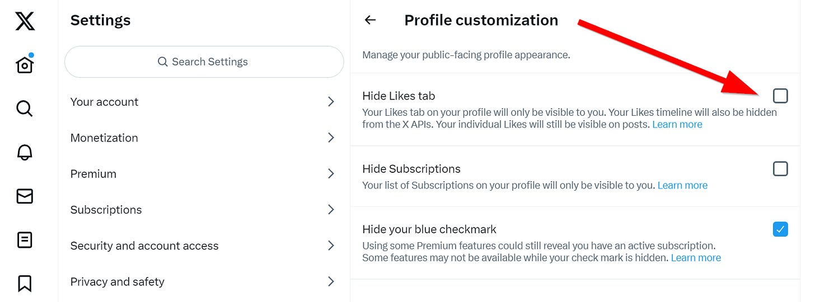Viewport: 815px width, 302px height.
Task: Open the Subscriptions settings item
Action: click(204, 210)
